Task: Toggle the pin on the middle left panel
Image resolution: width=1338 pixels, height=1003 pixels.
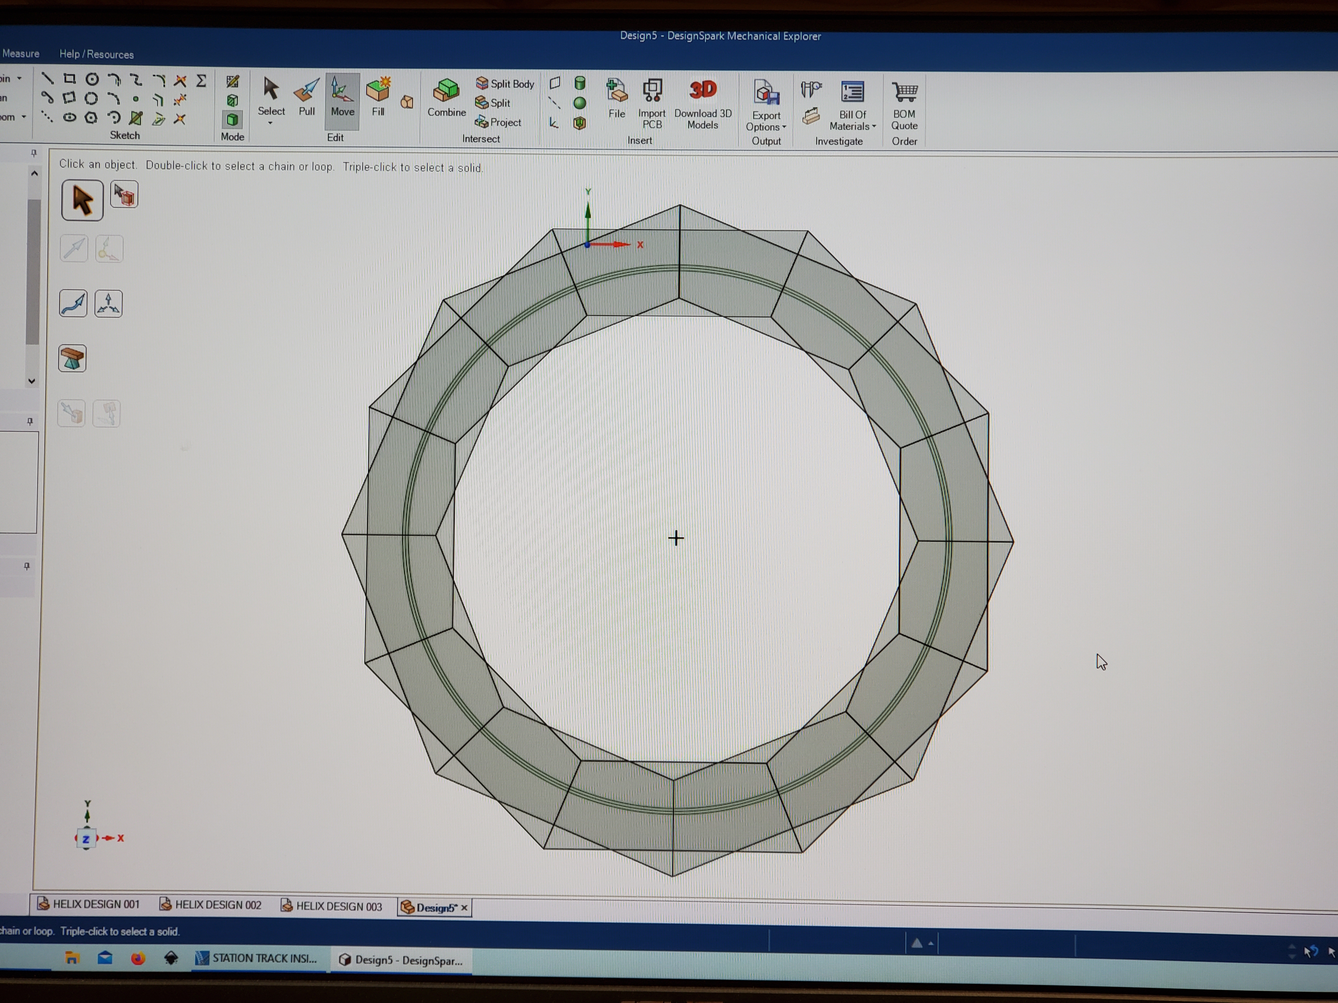Action: coord(30,421)
